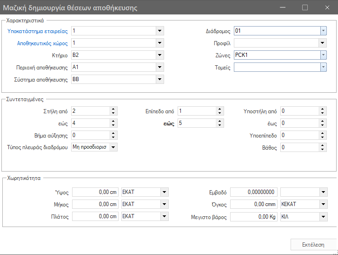This screenshot has width=338, height=255.
Task: Click the Βάθος value field
Action: (x=299, y=147)
